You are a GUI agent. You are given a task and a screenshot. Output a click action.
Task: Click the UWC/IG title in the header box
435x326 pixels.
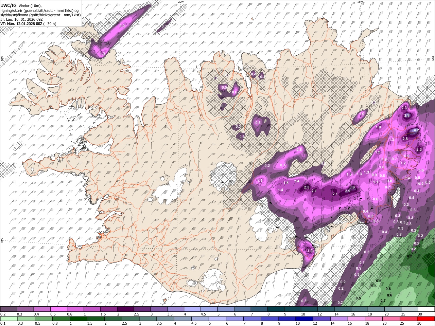point(8,6)
